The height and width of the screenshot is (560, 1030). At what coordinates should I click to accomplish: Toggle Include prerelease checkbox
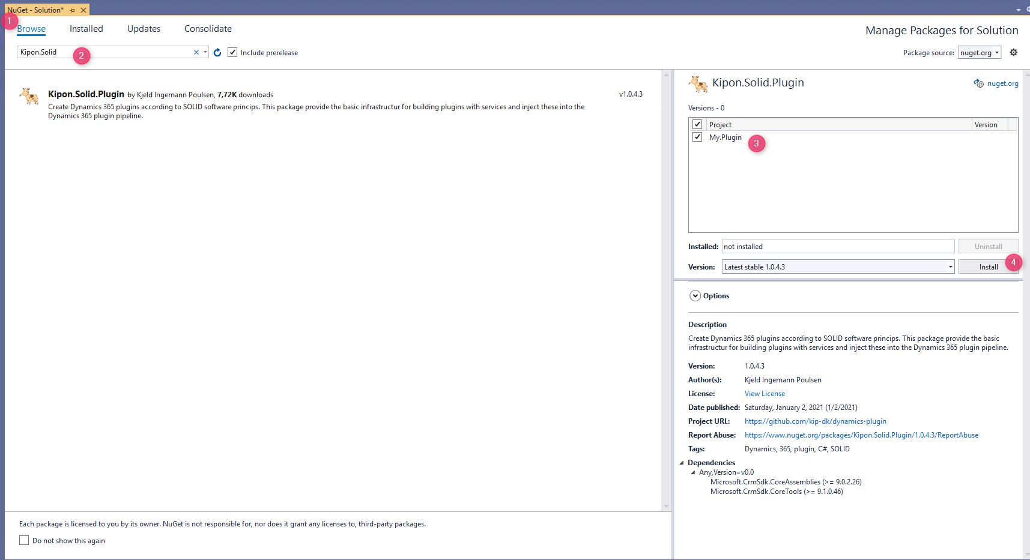pyautogui.click(x=232, y=52)
